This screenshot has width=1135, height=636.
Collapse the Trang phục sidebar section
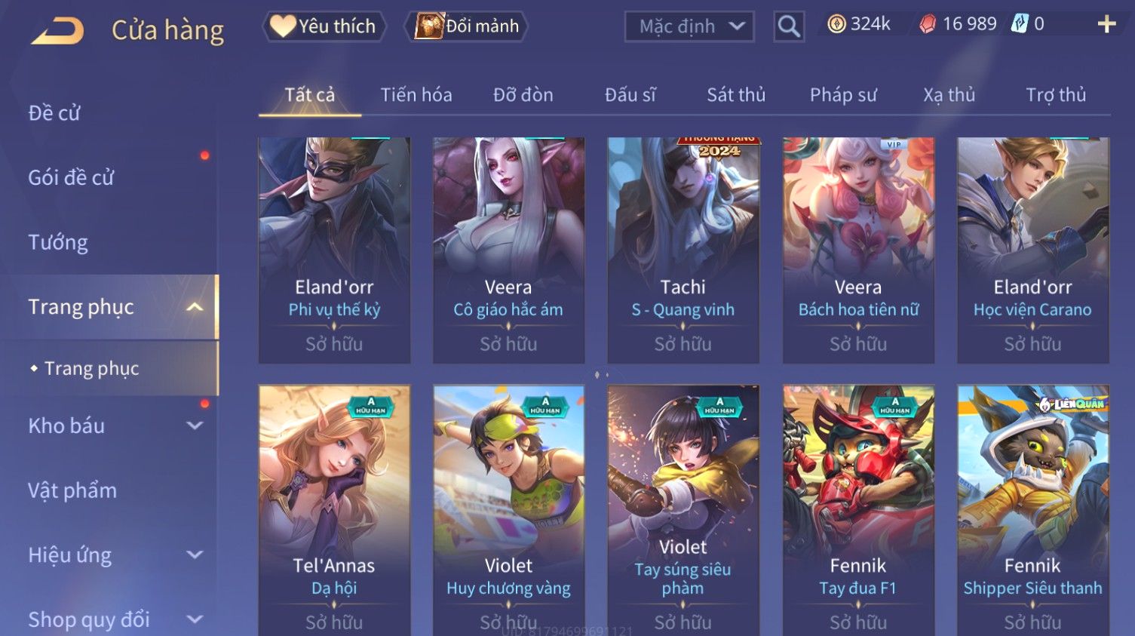(195, 307)
